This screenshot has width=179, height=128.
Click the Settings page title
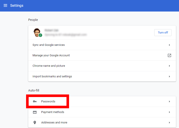click(x=17, y=5)
